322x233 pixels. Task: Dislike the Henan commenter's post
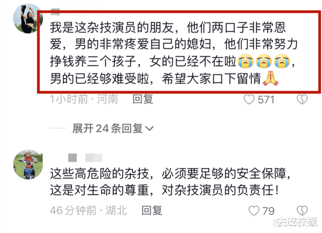(x=302, y=99)
